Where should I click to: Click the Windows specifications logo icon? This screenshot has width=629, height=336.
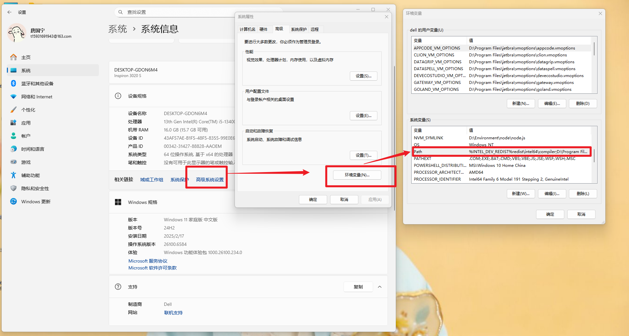click(x=118, y=202)
